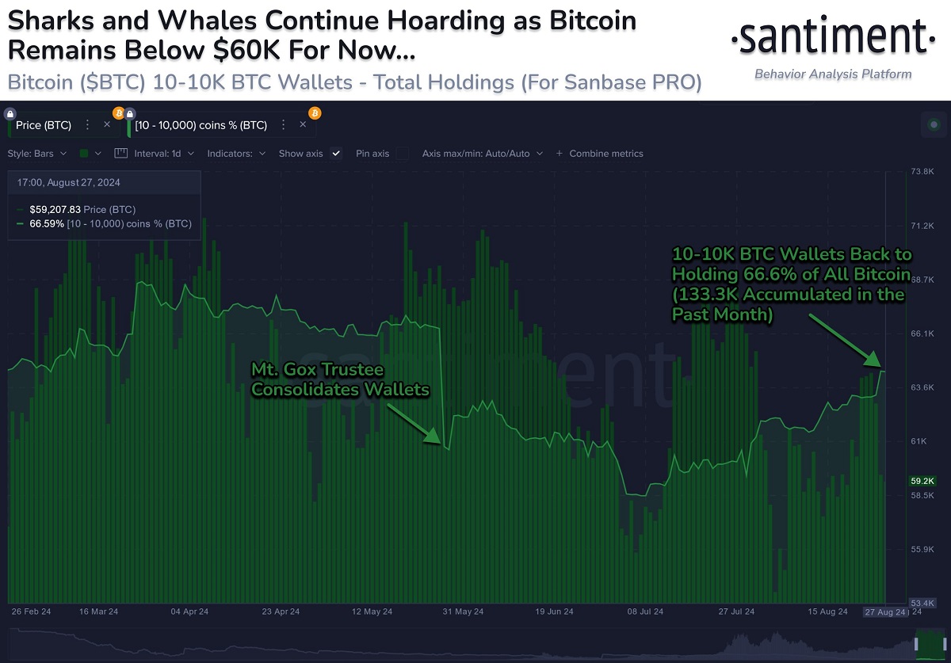This screenshot has width=951, height=663.
Task: Click lock icon on Price (BTC) chip
Action: coord(11,113)
